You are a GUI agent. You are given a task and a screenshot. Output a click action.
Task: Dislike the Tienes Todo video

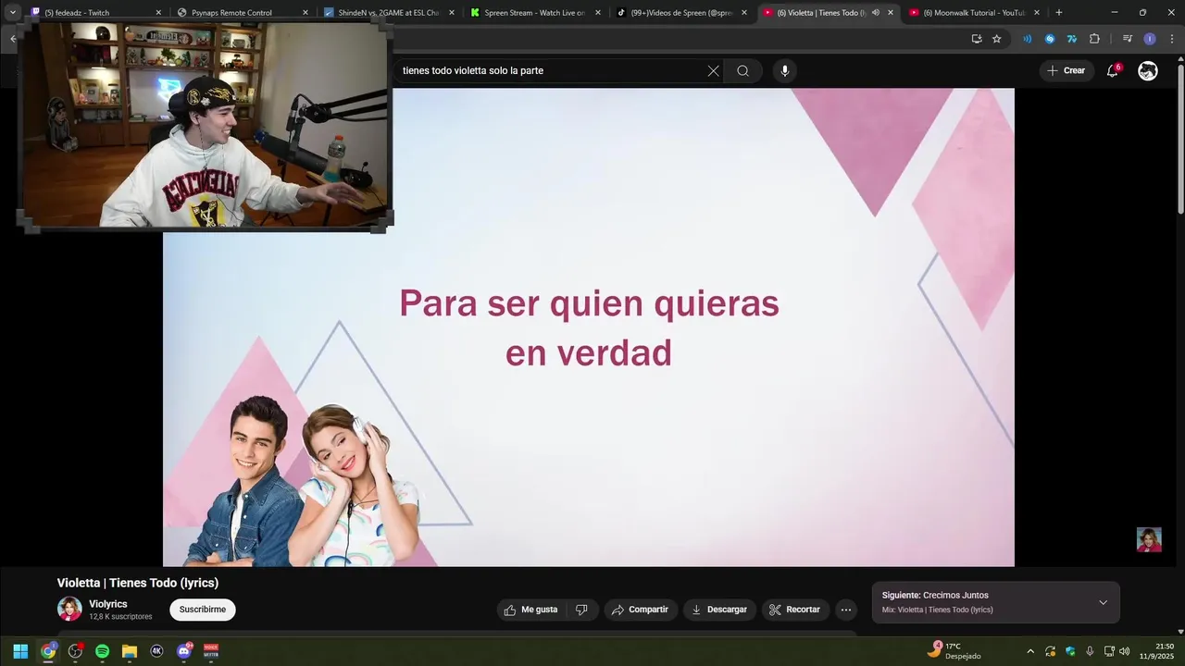click(581, 610)
